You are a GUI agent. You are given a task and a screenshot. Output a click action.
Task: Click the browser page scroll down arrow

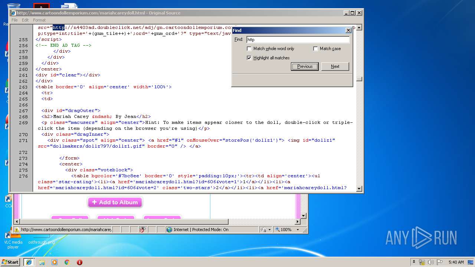point(303,215)
